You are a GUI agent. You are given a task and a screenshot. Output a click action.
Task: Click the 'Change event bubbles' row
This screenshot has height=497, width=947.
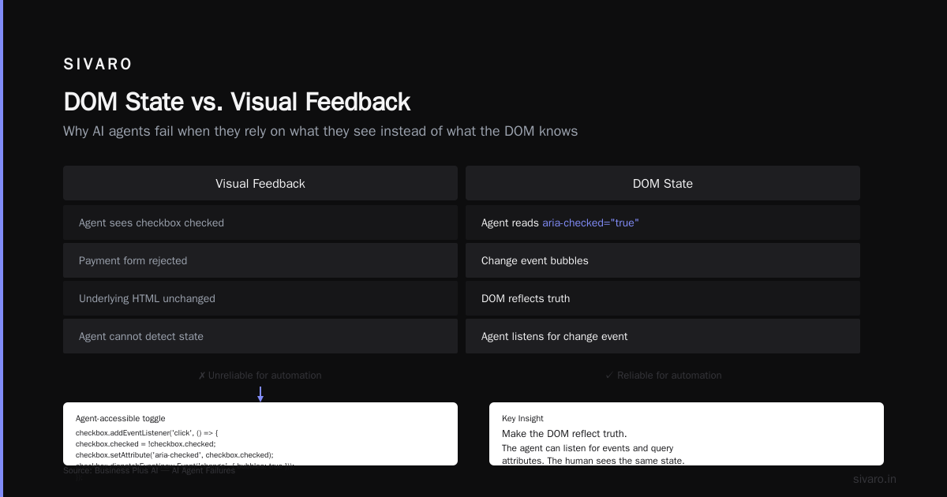click(x=663, y=260)
